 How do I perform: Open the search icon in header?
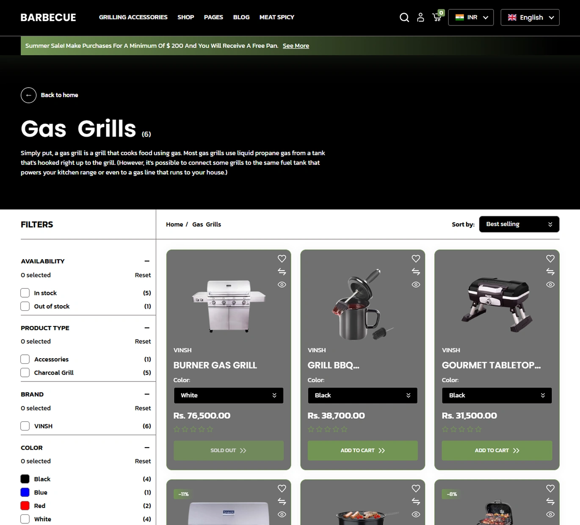[404, 17]
